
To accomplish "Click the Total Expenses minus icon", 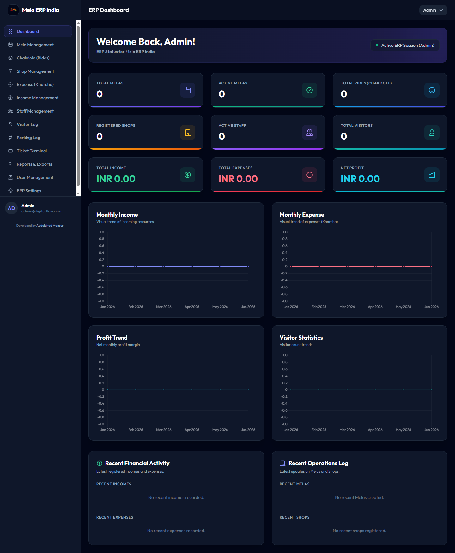I will coord(310,175).
